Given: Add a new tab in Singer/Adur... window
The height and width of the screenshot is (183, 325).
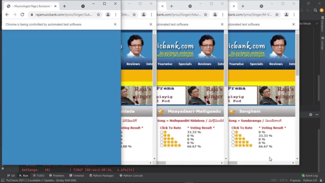Looking at the screenshot, I should pos(171,6).
